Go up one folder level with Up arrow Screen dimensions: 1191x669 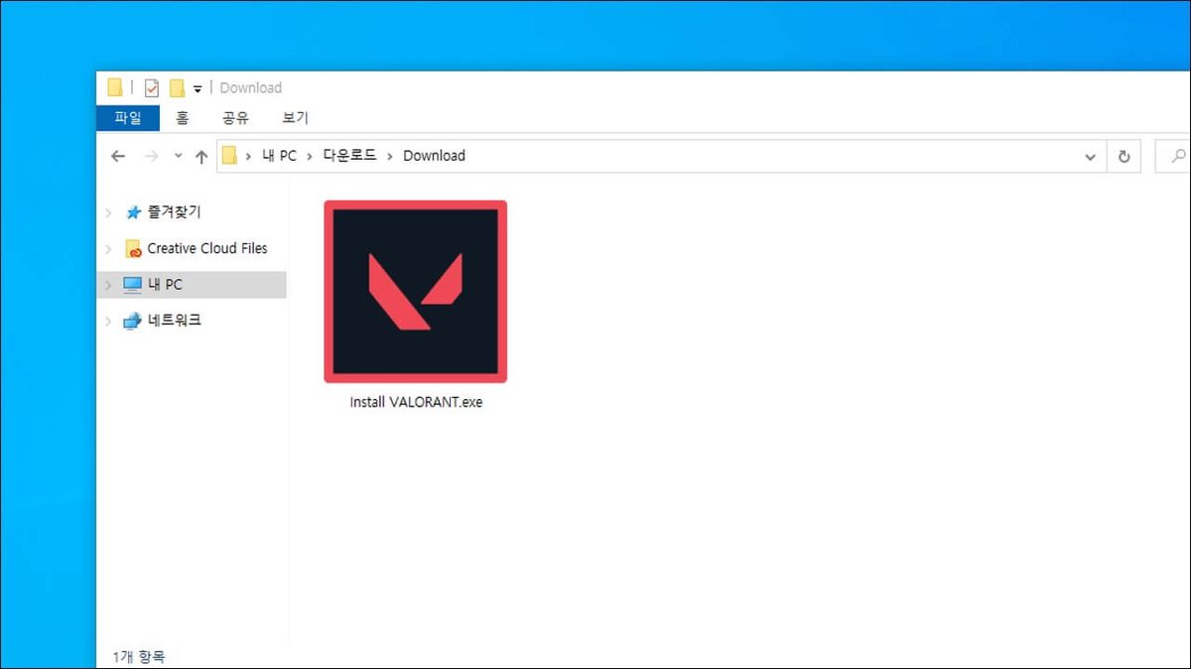coord(201,156)
